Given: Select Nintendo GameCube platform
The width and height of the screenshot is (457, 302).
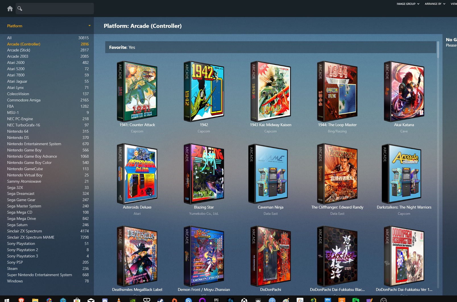Looking at the screenshot, I should coord(48,169).
